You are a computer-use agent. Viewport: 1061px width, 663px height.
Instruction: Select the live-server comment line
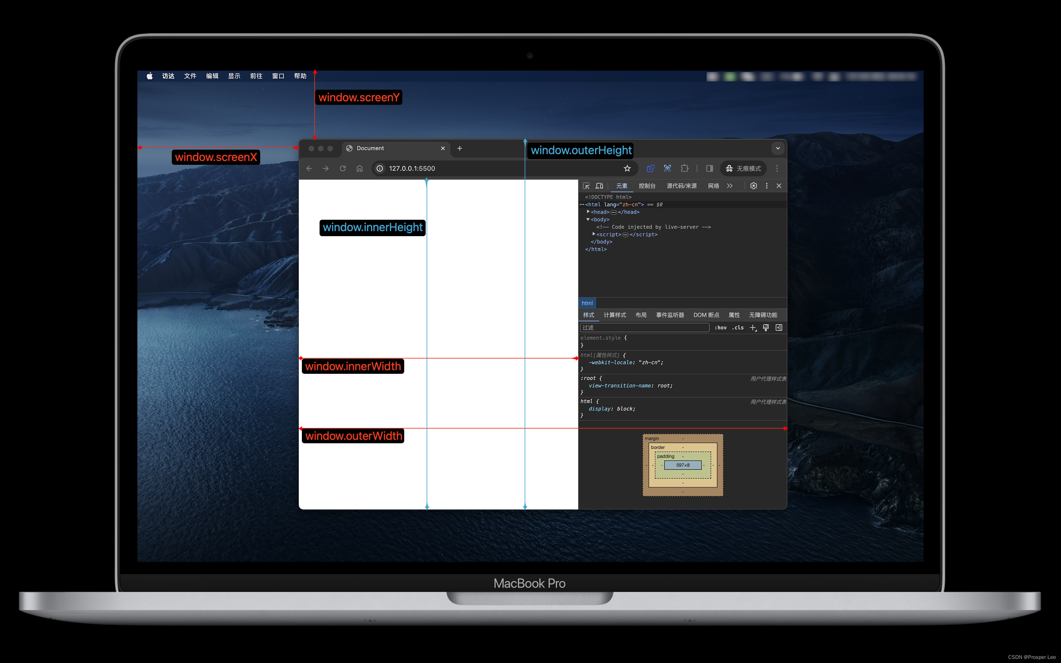pyautogui.click(x=653, y=227)
